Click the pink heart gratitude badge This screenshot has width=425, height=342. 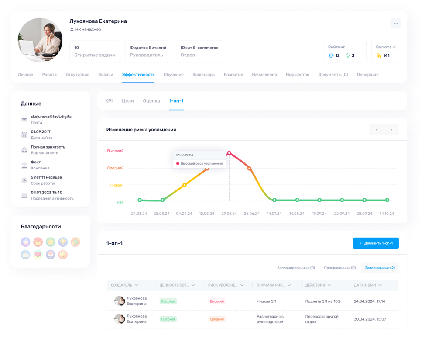pyautogui.click(x=38, y=254)
